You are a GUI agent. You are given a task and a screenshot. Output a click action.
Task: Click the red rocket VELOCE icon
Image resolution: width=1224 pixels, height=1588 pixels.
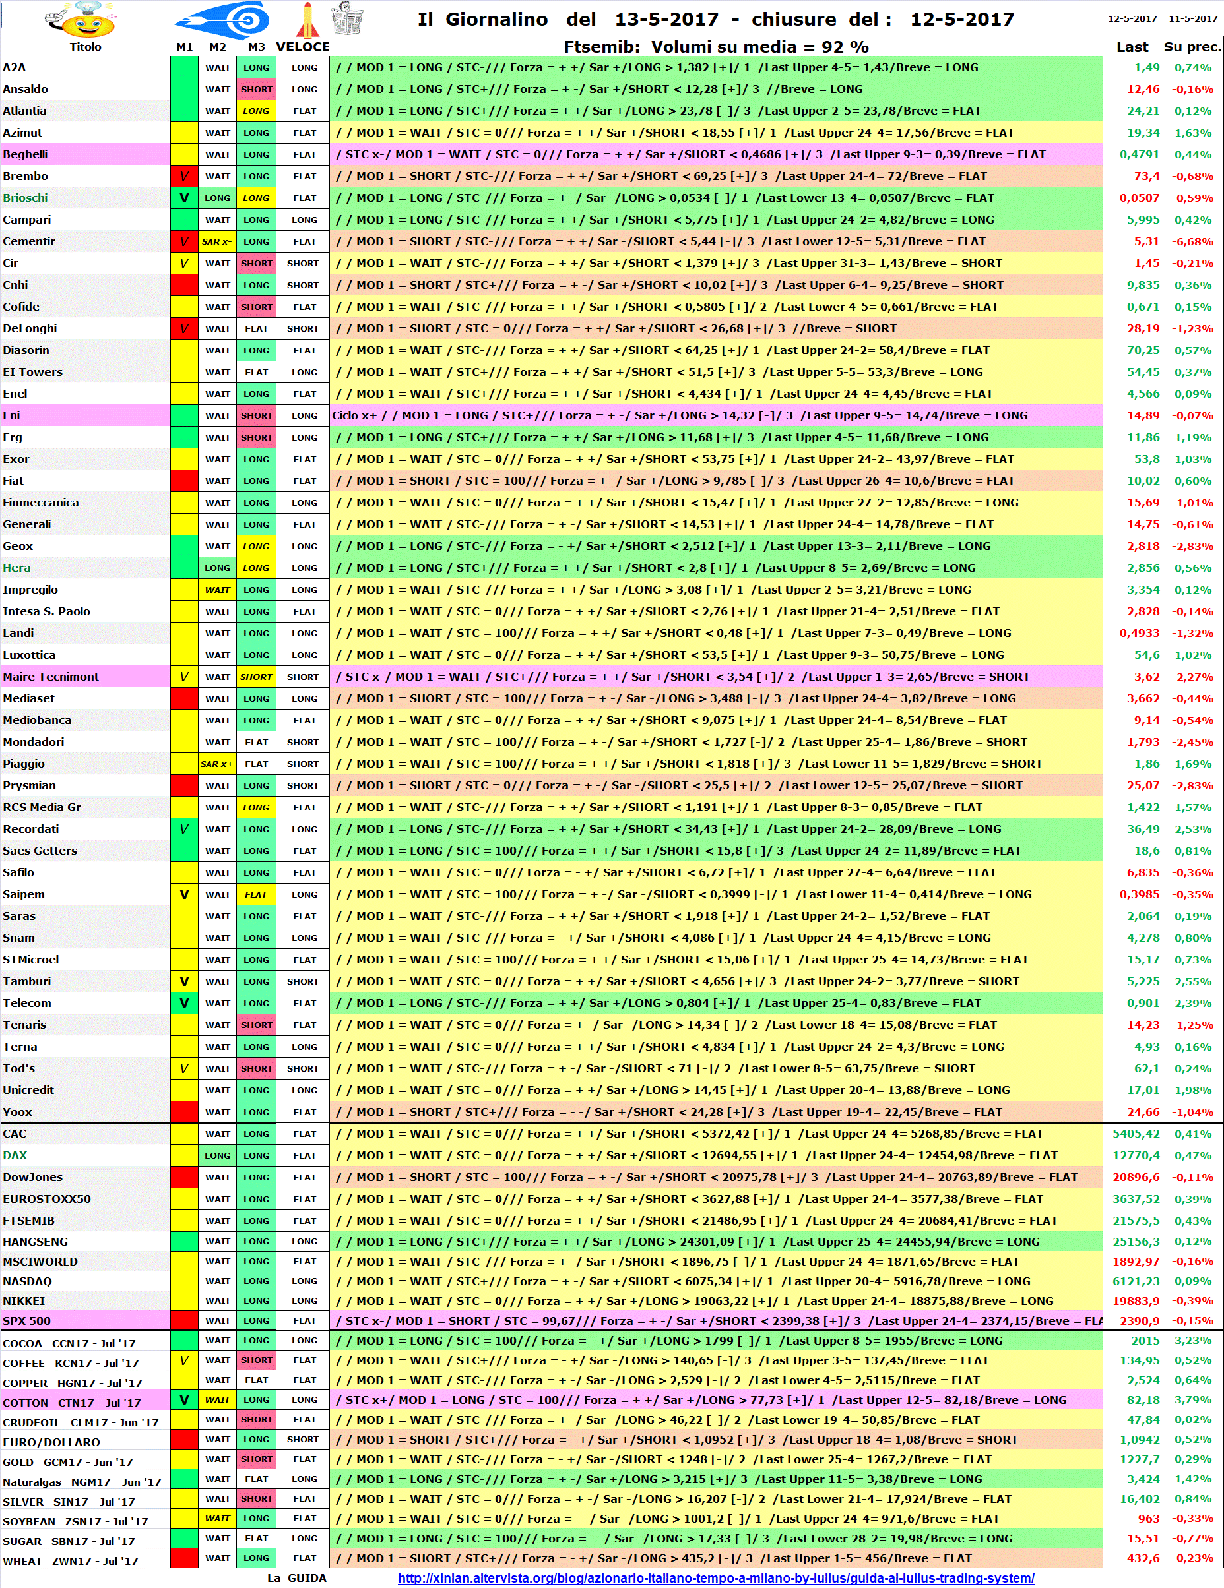click(307, 20)
